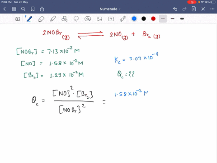Open the share export menu
The height and width of the screenshot is (163, 217).
tap(42, 9)
